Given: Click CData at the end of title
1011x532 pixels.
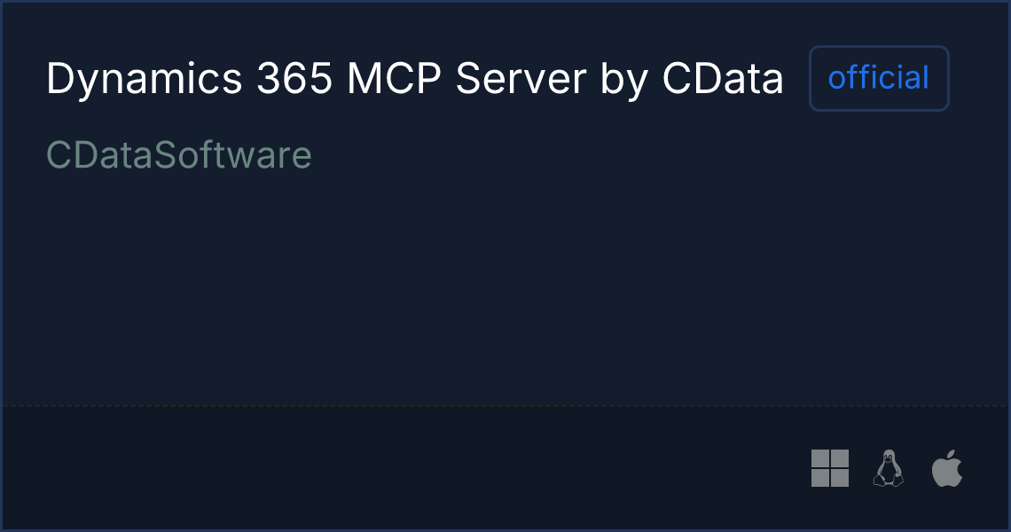Looking at the screenshot, I should tap(723, 79).
